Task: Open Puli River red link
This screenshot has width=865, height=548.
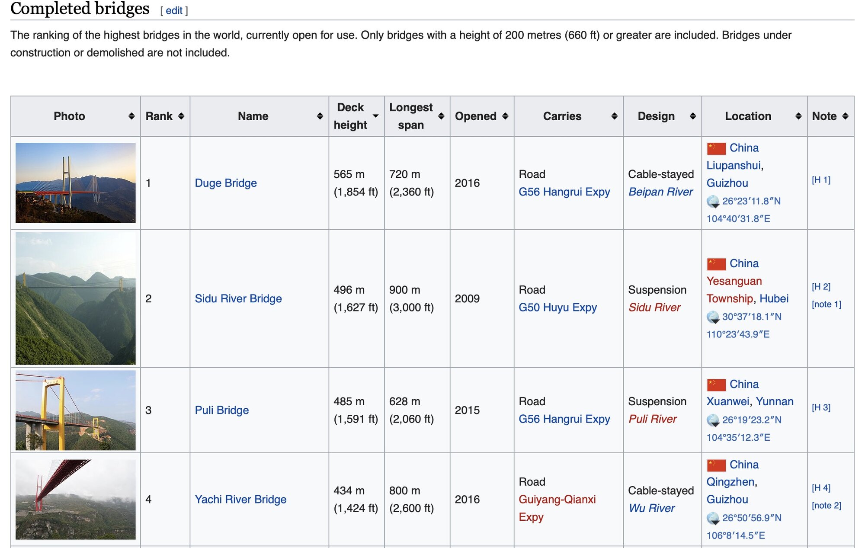Action: tap(653, 419)
